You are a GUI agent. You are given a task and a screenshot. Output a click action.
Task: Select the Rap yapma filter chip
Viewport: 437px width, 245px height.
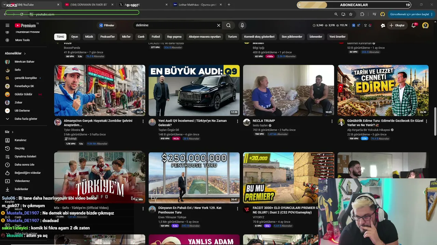tap(174, 37)
